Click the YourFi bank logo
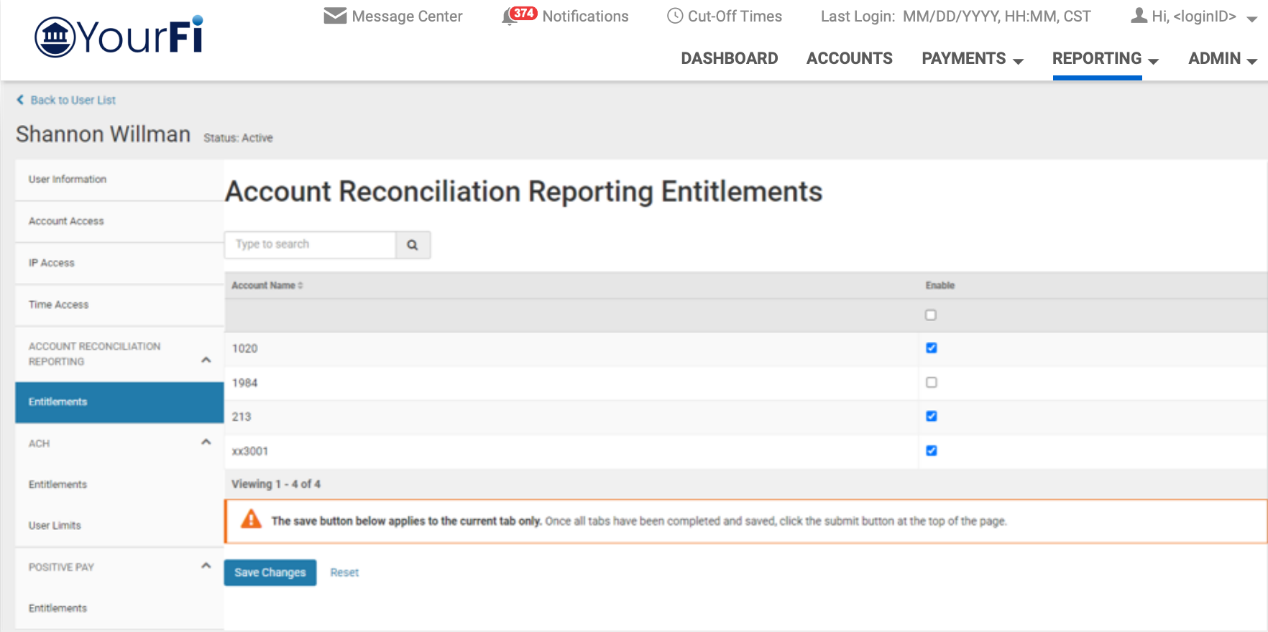The image size is (1268, 632). pos(119,36)
